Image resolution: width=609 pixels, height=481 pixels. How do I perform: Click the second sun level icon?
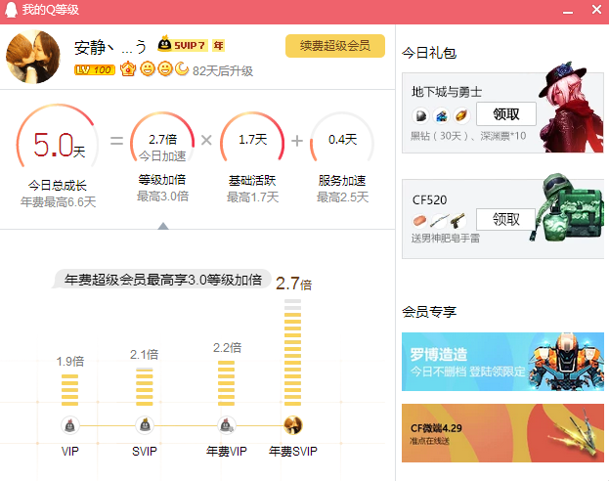[x=165, y=69]
